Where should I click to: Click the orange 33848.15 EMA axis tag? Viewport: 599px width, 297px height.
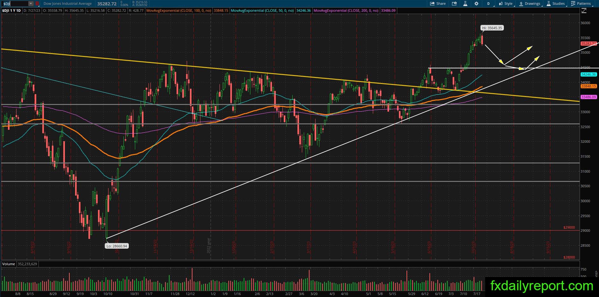(x=588, y=86)
